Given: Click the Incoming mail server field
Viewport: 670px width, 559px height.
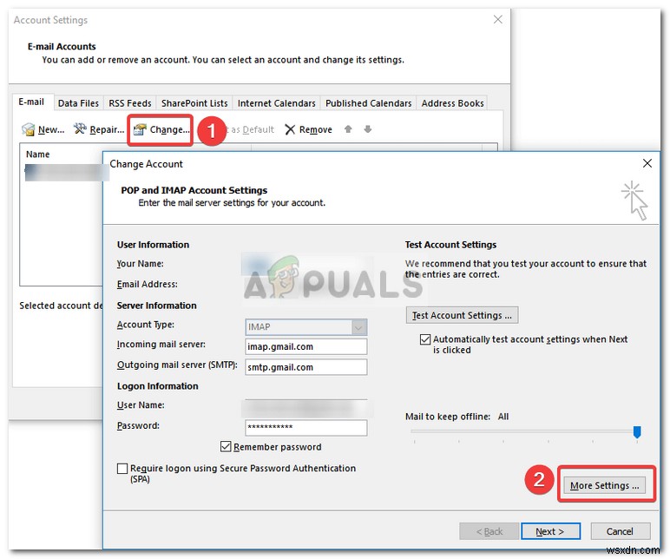Looking at the screenshot, I should (x=306, y=346).
